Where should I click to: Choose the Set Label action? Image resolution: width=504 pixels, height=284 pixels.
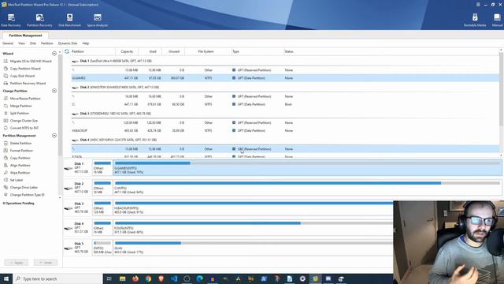[13, 181]
